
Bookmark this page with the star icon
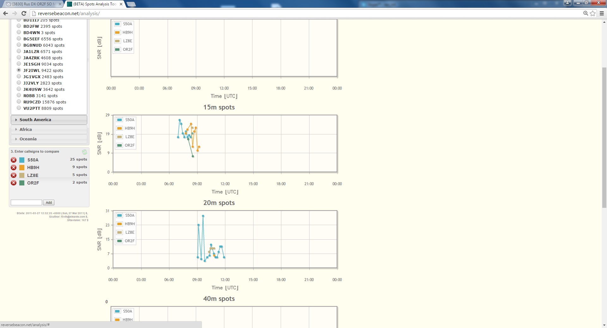click(x=593, y=13)
